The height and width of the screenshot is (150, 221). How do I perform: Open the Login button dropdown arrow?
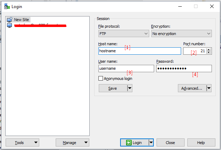click(151, 143)
